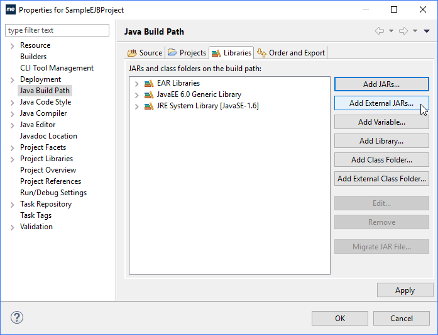Switch to the Source tab
This screenshot has height=335, width=438.
(145, 53)
